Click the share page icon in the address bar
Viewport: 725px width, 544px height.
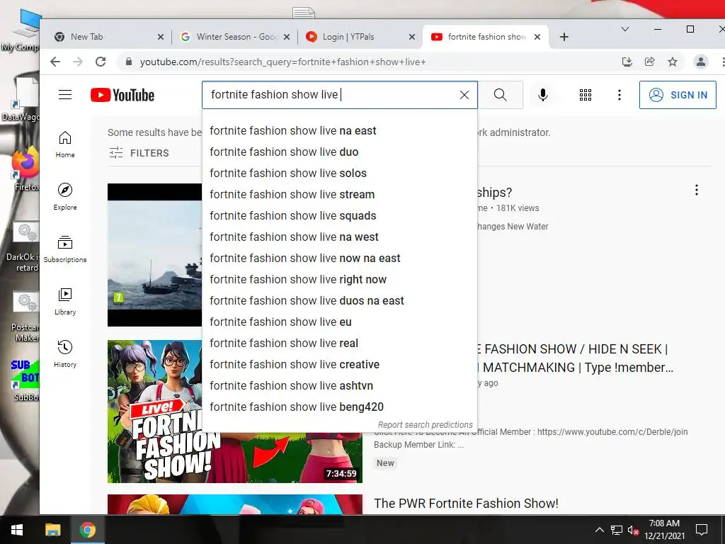tap(650, 62)
